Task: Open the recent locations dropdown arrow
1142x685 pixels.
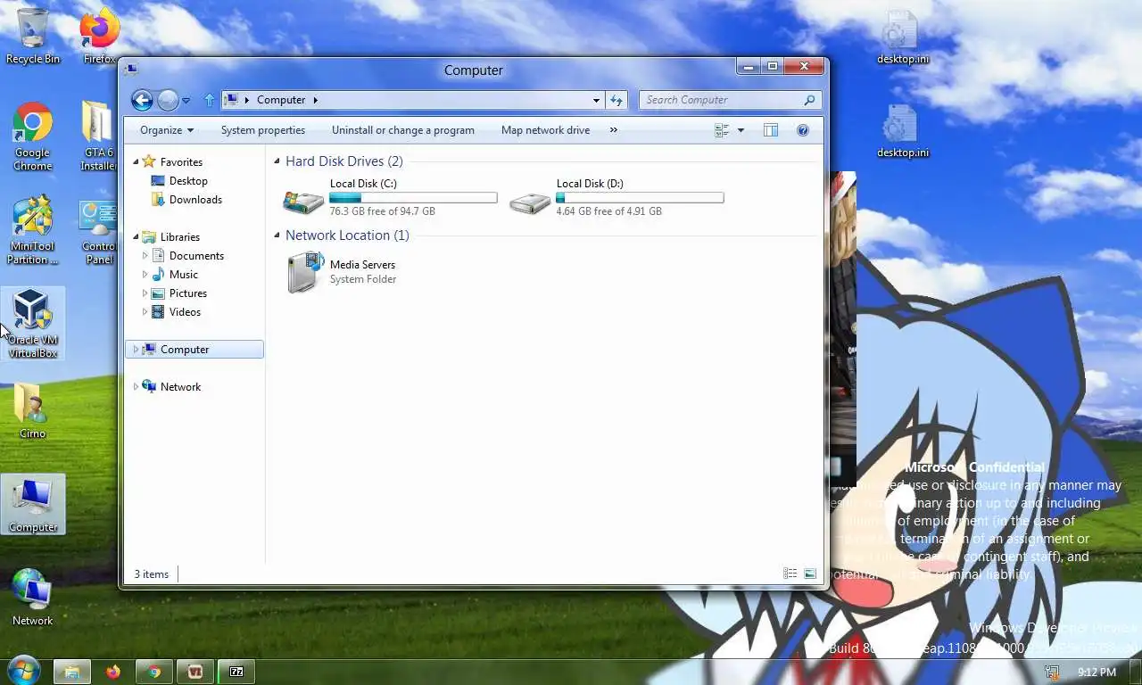Action: [186, 101]
